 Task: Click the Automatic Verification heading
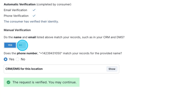pos(20,4)
